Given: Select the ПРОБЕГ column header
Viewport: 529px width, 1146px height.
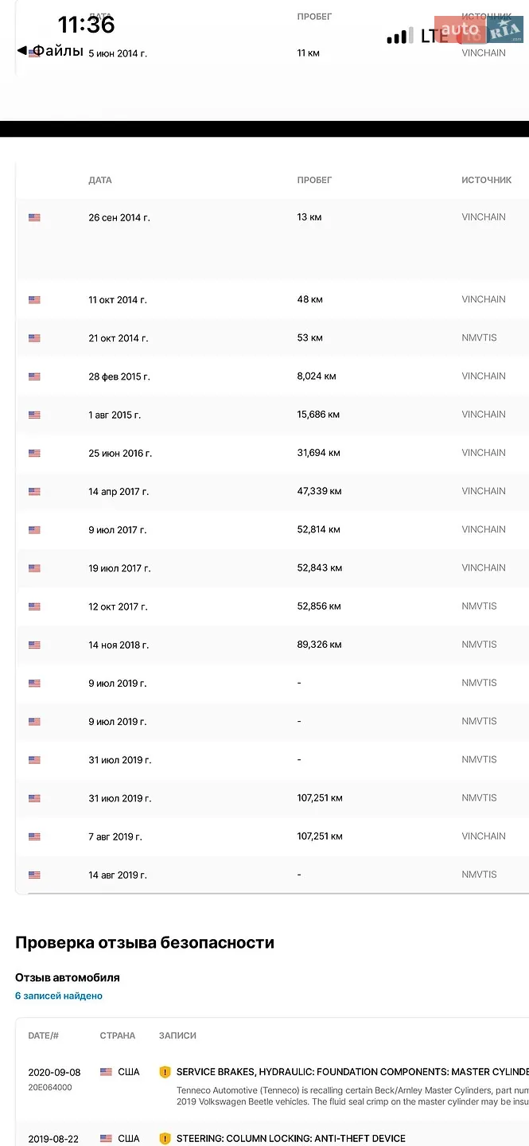Looking at the screenshot, I should (x=315, y=180).
